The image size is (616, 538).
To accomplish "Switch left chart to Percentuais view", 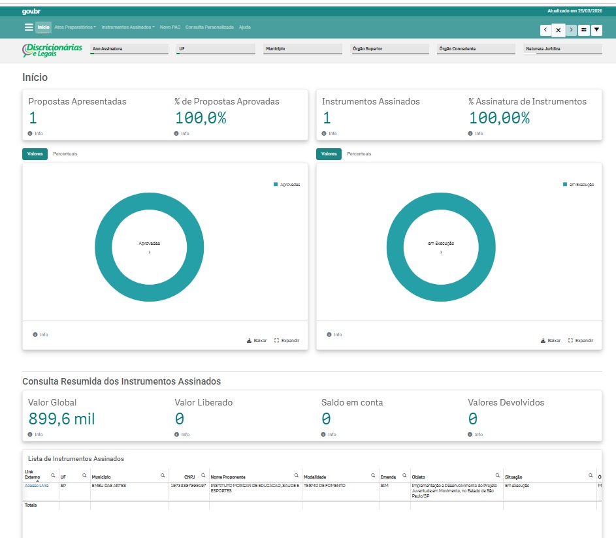I will coord(65,154).
